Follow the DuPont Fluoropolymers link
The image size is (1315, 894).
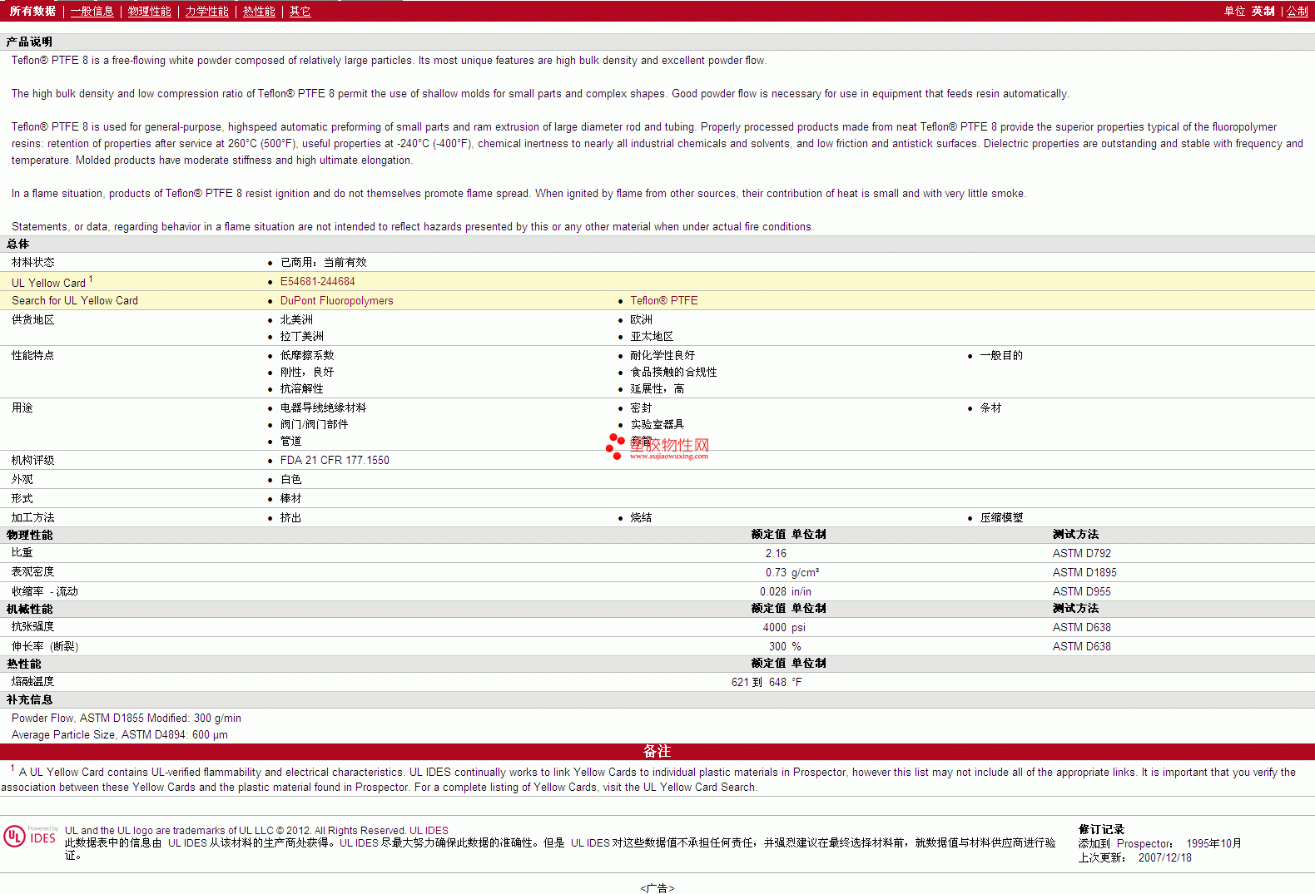click(x=336, y=301)
